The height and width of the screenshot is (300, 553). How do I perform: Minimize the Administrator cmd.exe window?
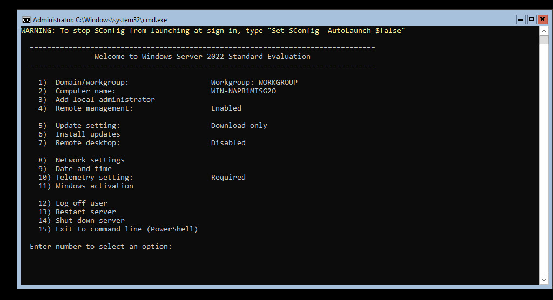[521, 19]
